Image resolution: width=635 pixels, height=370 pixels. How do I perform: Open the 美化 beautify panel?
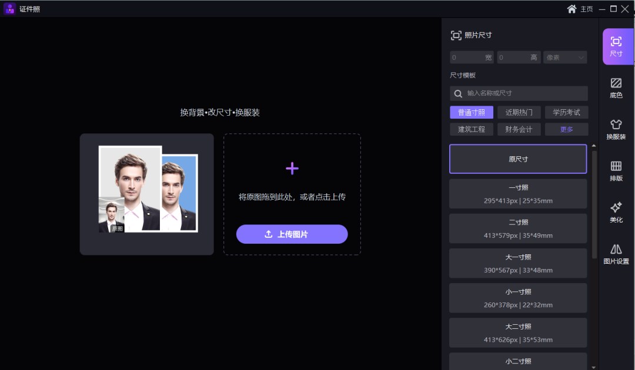tap(616, 212)
